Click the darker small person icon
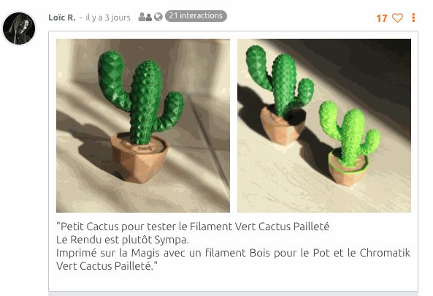The image size is (433, 296). tap(149, 18)
